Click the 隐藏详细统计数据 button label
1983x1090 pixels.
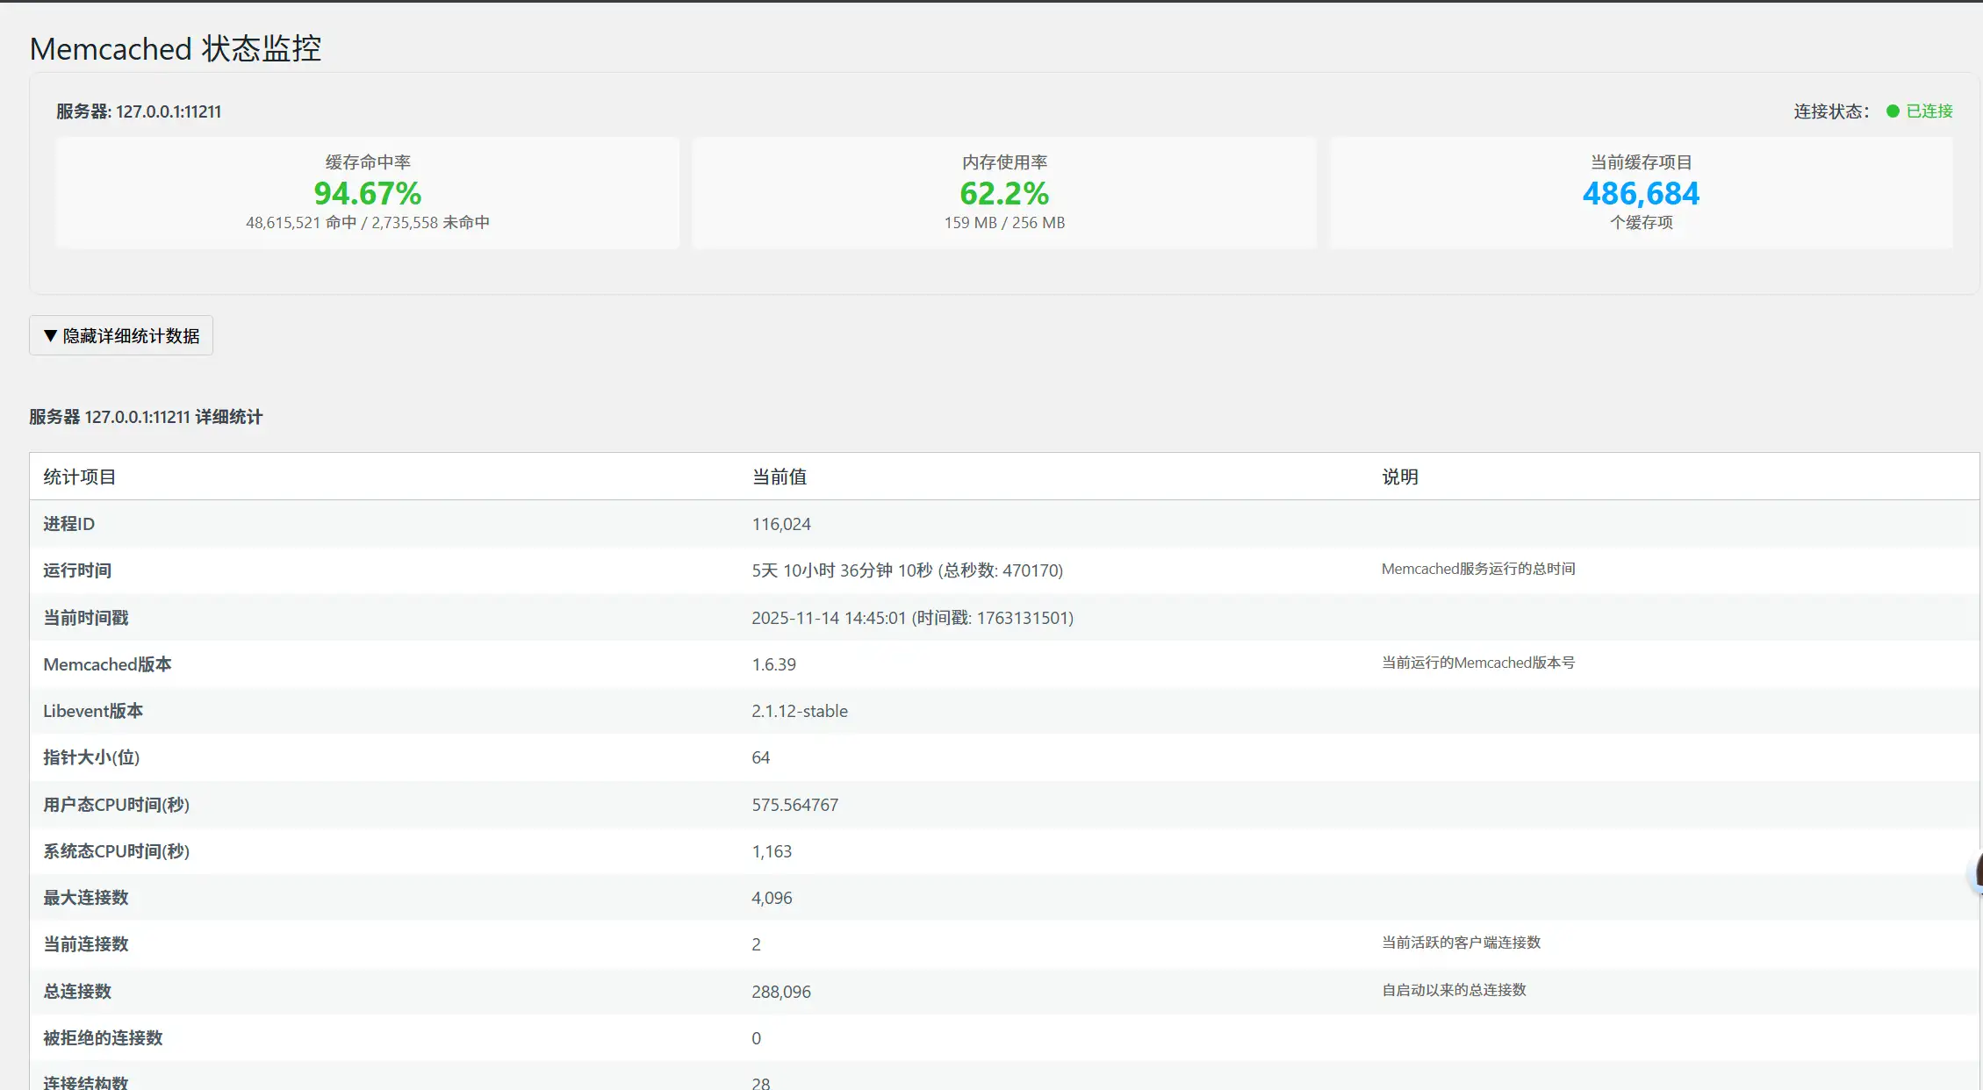tap(131, 336)
